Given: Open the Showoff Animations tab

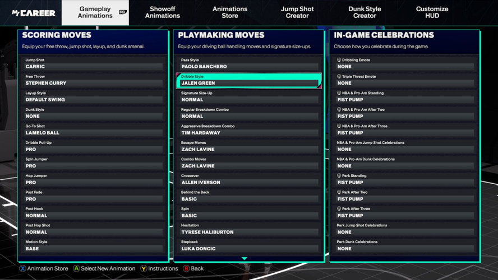Looking at the screenshot, I should point(162,12).
